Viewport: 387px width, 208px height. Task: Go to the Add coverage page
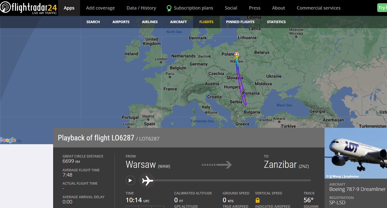[x=100, y=8]
